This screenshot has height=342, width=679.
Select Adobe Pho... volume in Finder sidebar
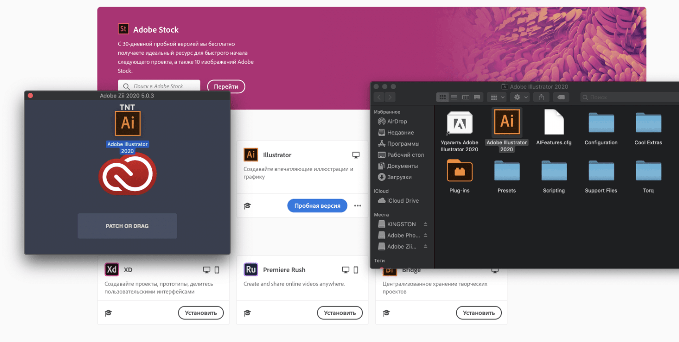pyautogui.click(x=398, y=235)
